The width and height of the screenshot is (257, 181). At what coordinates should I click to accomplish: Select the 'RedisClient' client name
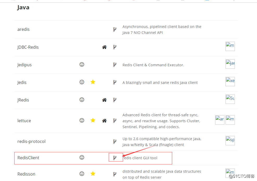tap(28, 158)
